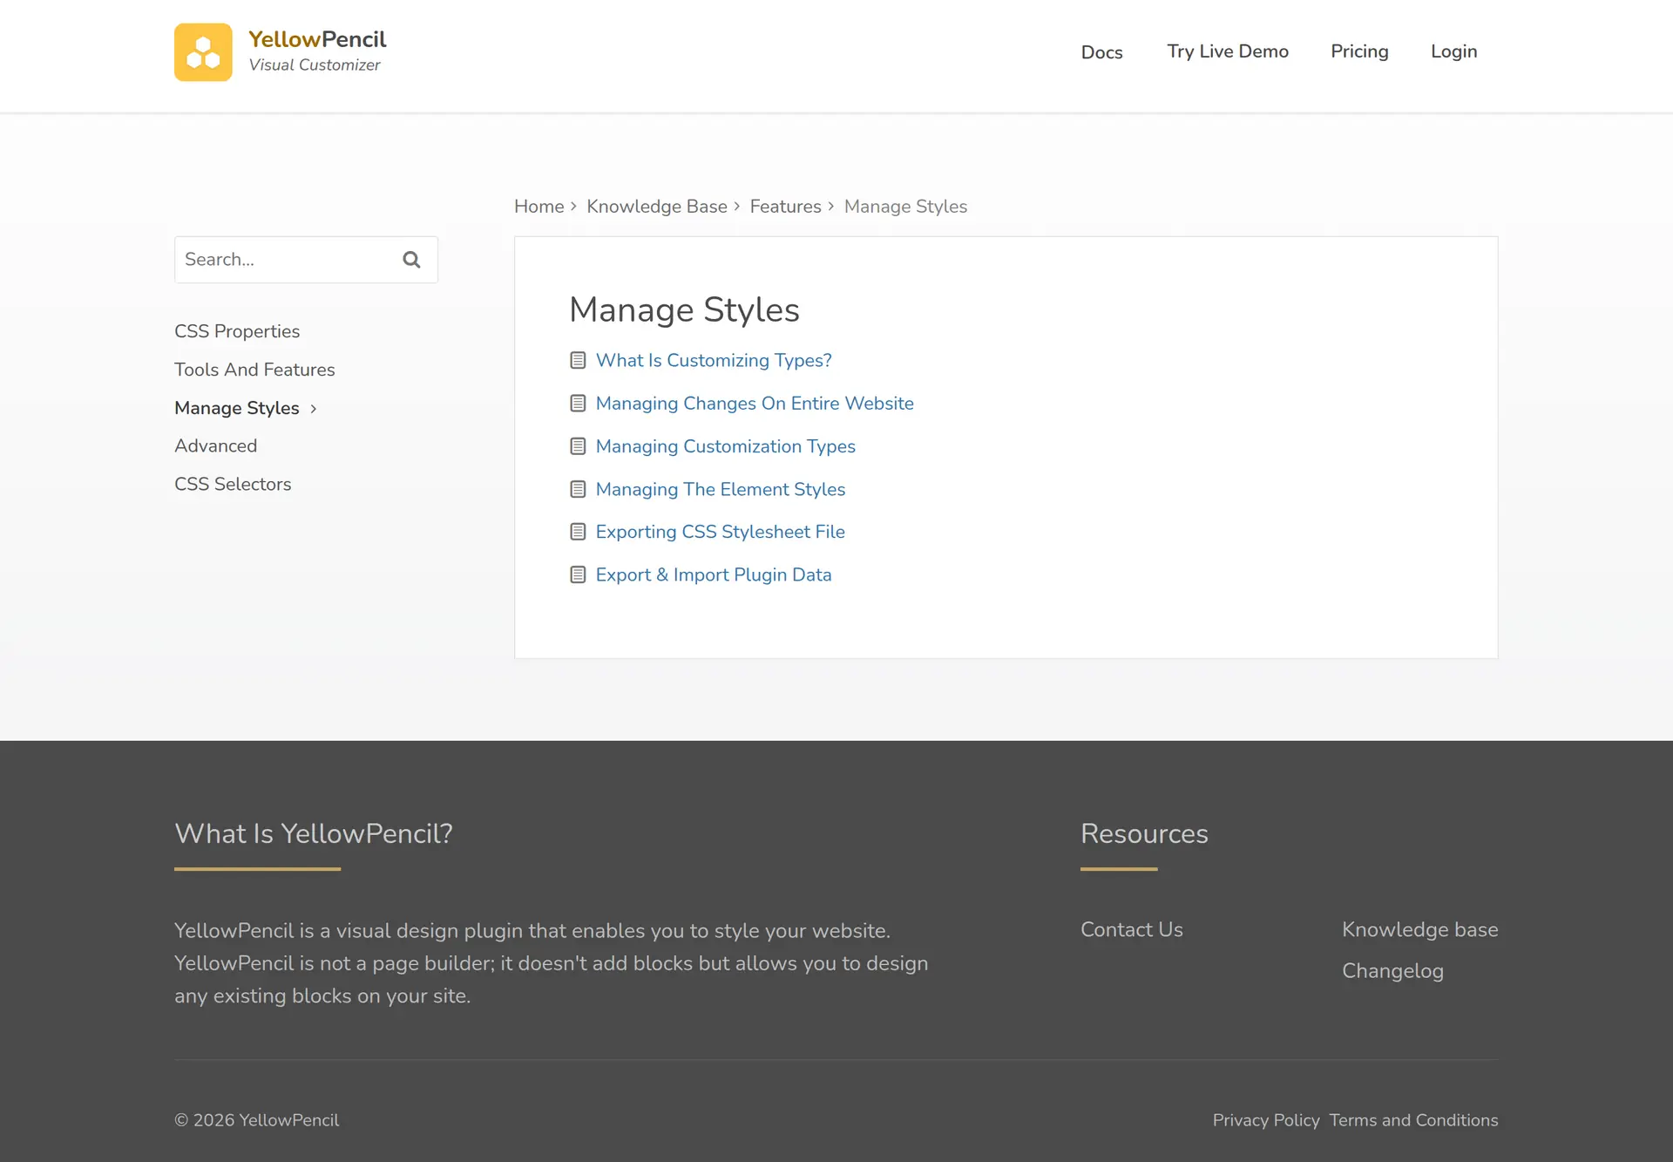Click the search magnifier icon
The width and height of the screenshot is (1673, 1162).
point(411,260)
